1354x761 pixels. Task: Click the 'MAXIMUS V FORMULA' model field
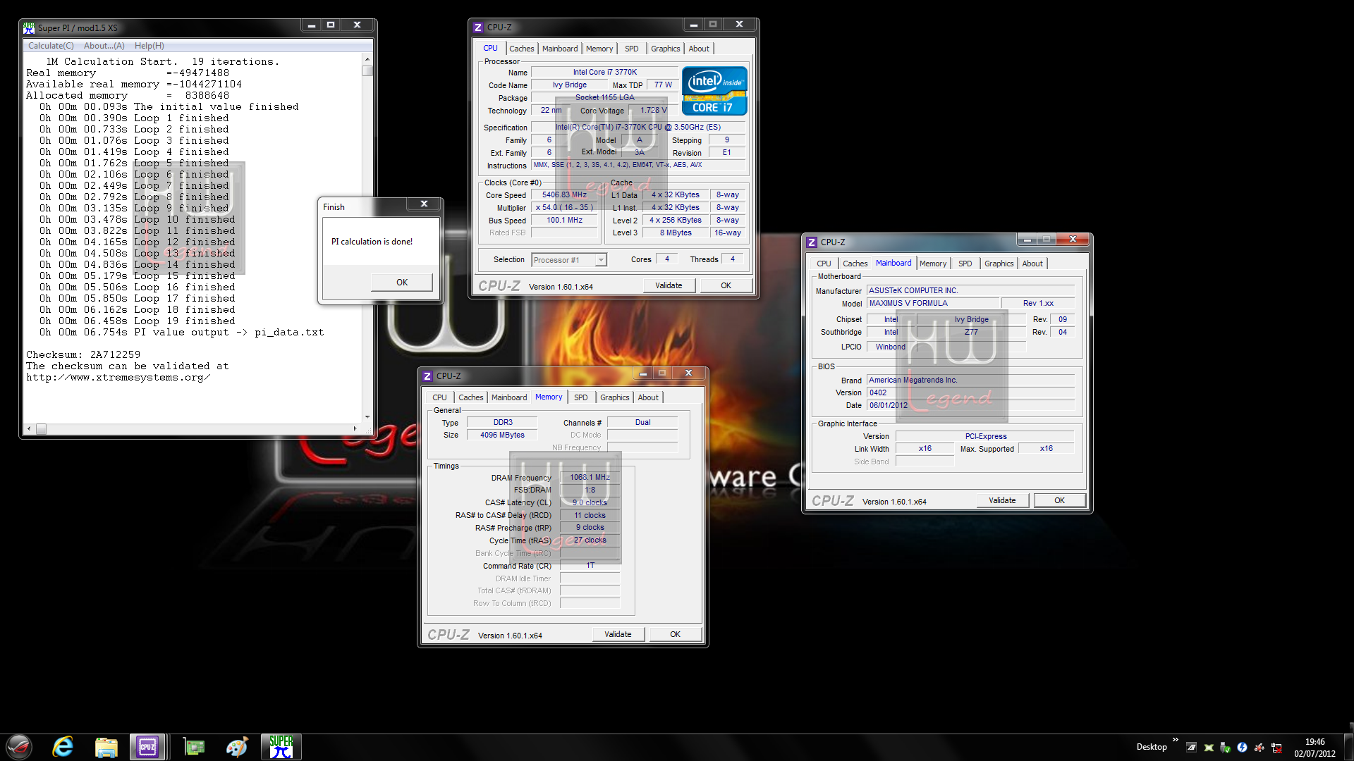click(x=933, y=303)
